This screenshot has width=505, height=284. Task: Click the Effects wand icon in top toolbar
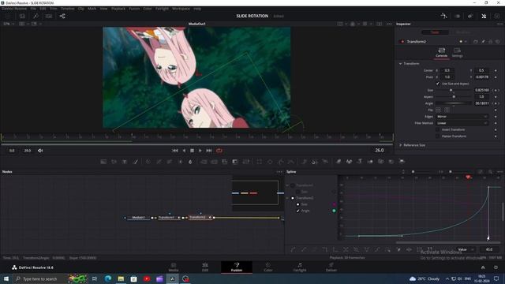[x=36, y=16]
